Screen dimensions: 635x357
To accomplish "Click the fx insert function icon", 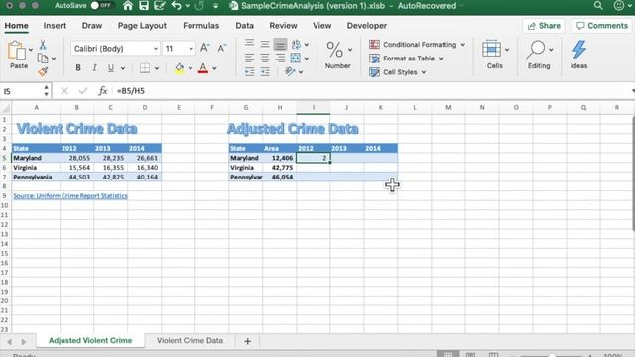I will click(103, 91).
